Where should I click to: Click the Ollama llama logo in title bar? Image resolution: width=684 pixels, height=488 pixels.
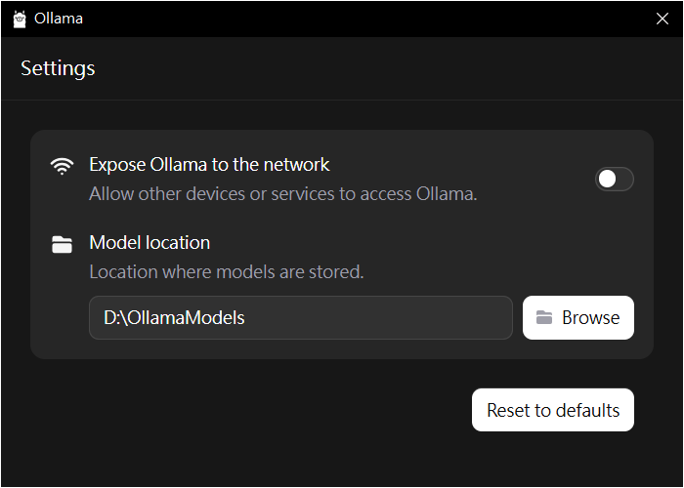[x=20, y=20]
